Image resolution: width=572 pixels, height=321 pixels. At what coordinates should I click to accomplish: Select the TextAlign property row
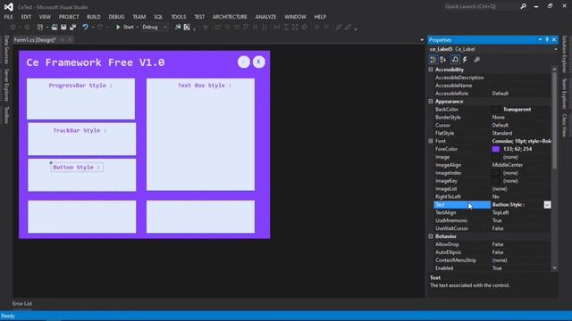pos(492,212)
